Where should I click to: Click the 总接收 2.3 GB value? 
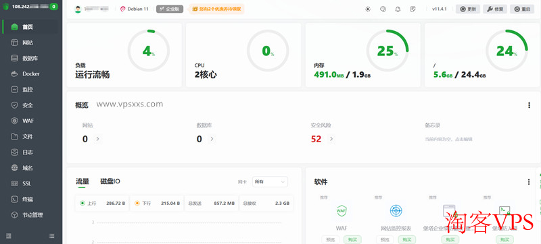[282, 203]
